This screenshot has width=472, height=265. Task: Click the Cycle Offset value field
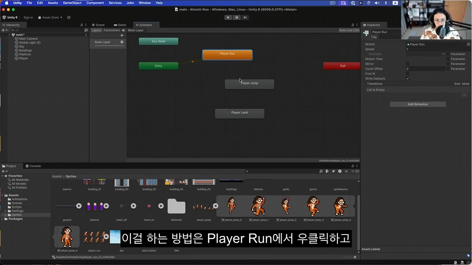[x=425, y=69]
